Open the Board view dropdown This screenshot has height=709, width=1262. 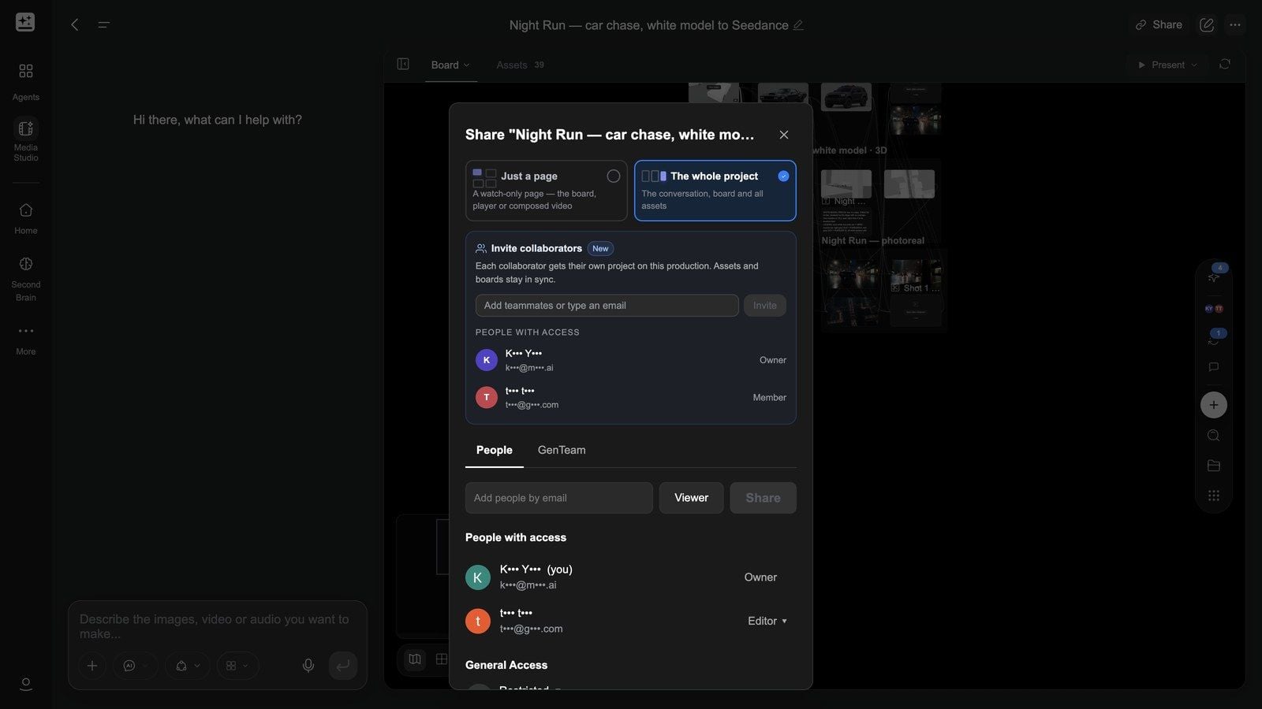(x=450, y=65)
